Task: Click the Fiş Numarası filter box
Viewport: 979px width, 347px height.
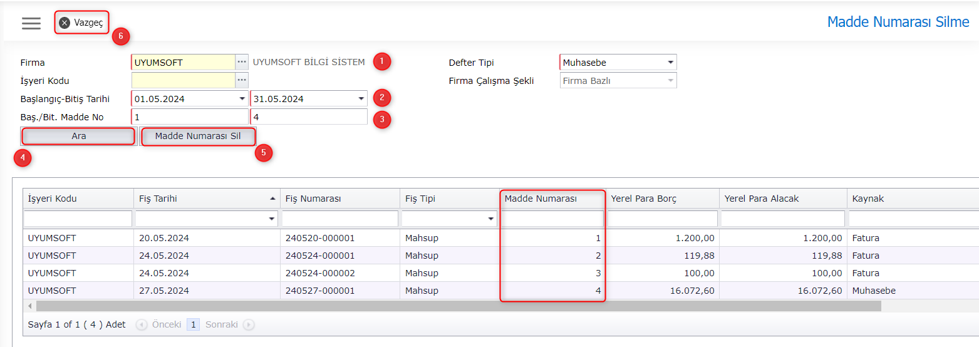Action: tap(340, 219)
